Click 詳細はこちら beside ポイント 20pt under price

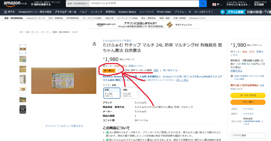pyautogui.click(x=136, y=66)
